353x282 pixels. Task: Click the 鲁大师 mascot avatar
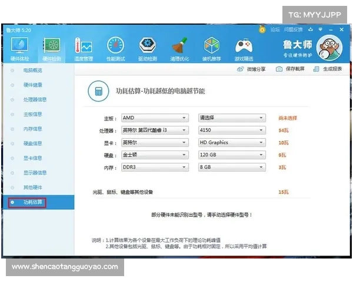coord(329,48)
